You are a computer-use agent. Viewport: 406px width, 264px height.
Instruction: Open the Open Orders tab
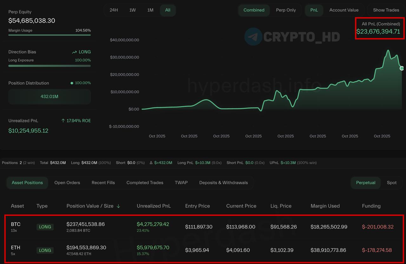click(x=67, y=183)
